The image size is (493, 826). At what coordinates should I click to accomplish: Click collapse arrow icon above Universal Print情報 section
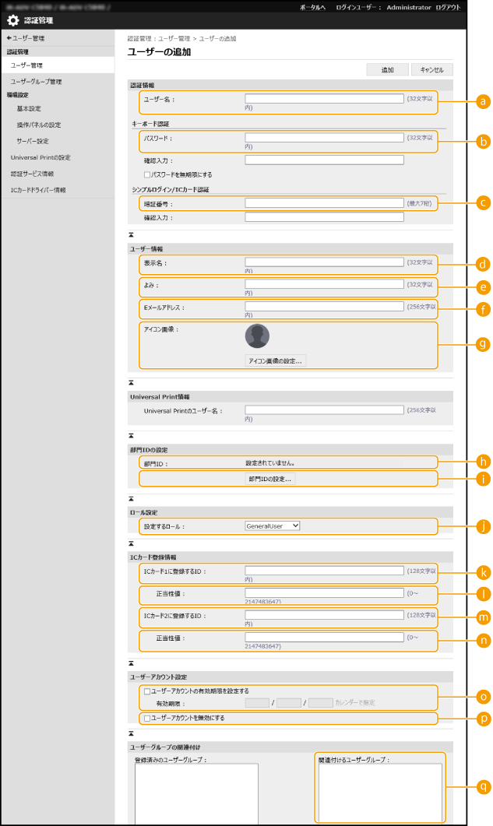[132, 382]
